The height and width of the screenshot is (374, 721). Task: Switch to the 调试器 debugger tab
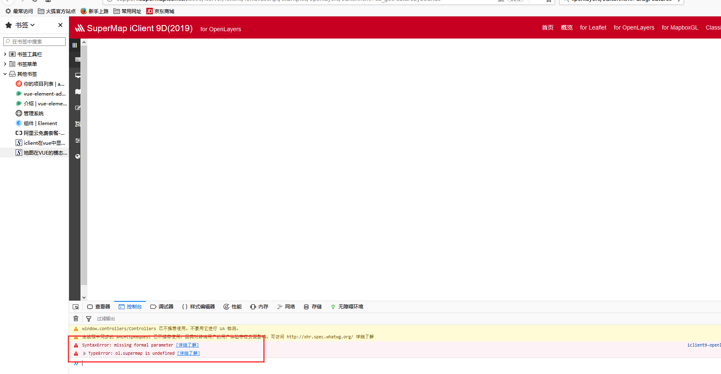[162, 307]
